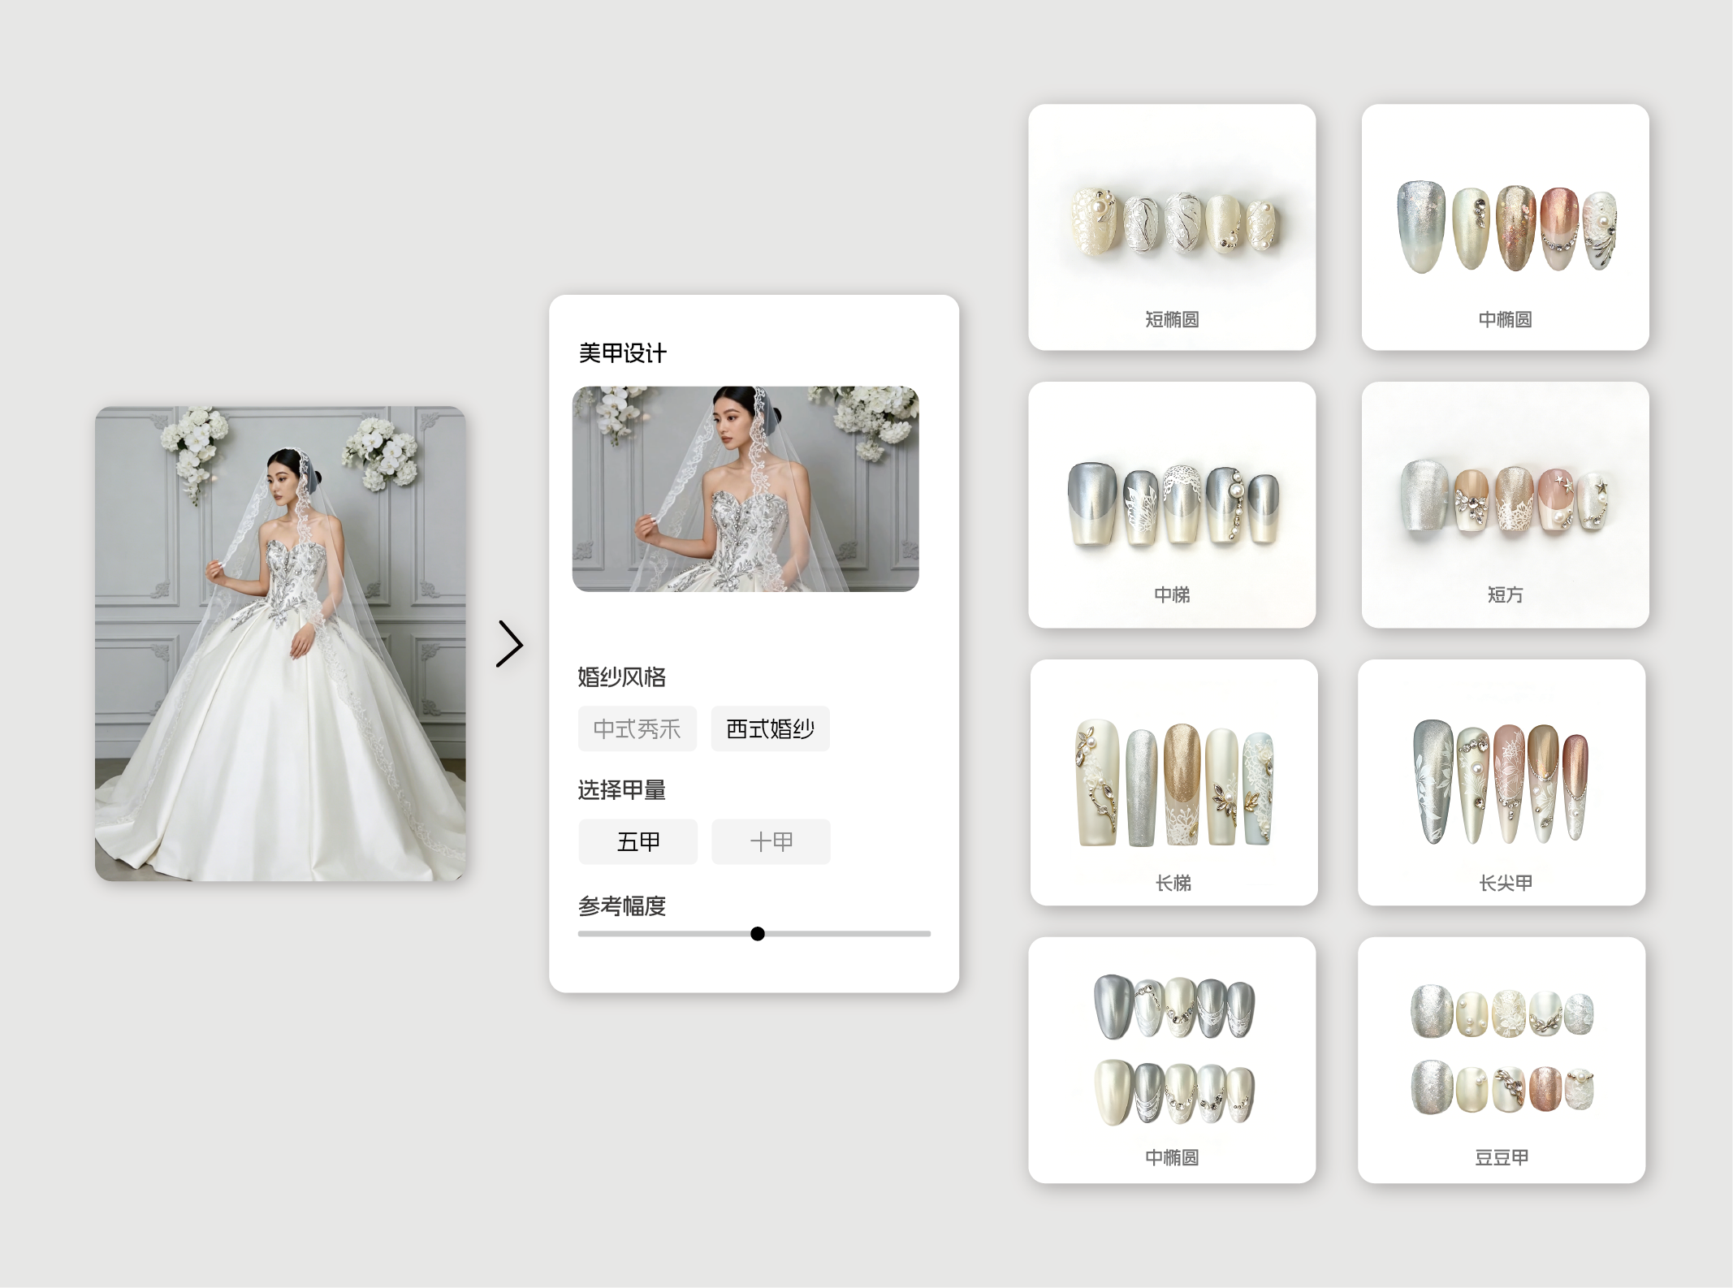Select the ten-nail 中椭圆 design card
Viewport: 1733px width, 1288px height.
coord(1171,1060)
